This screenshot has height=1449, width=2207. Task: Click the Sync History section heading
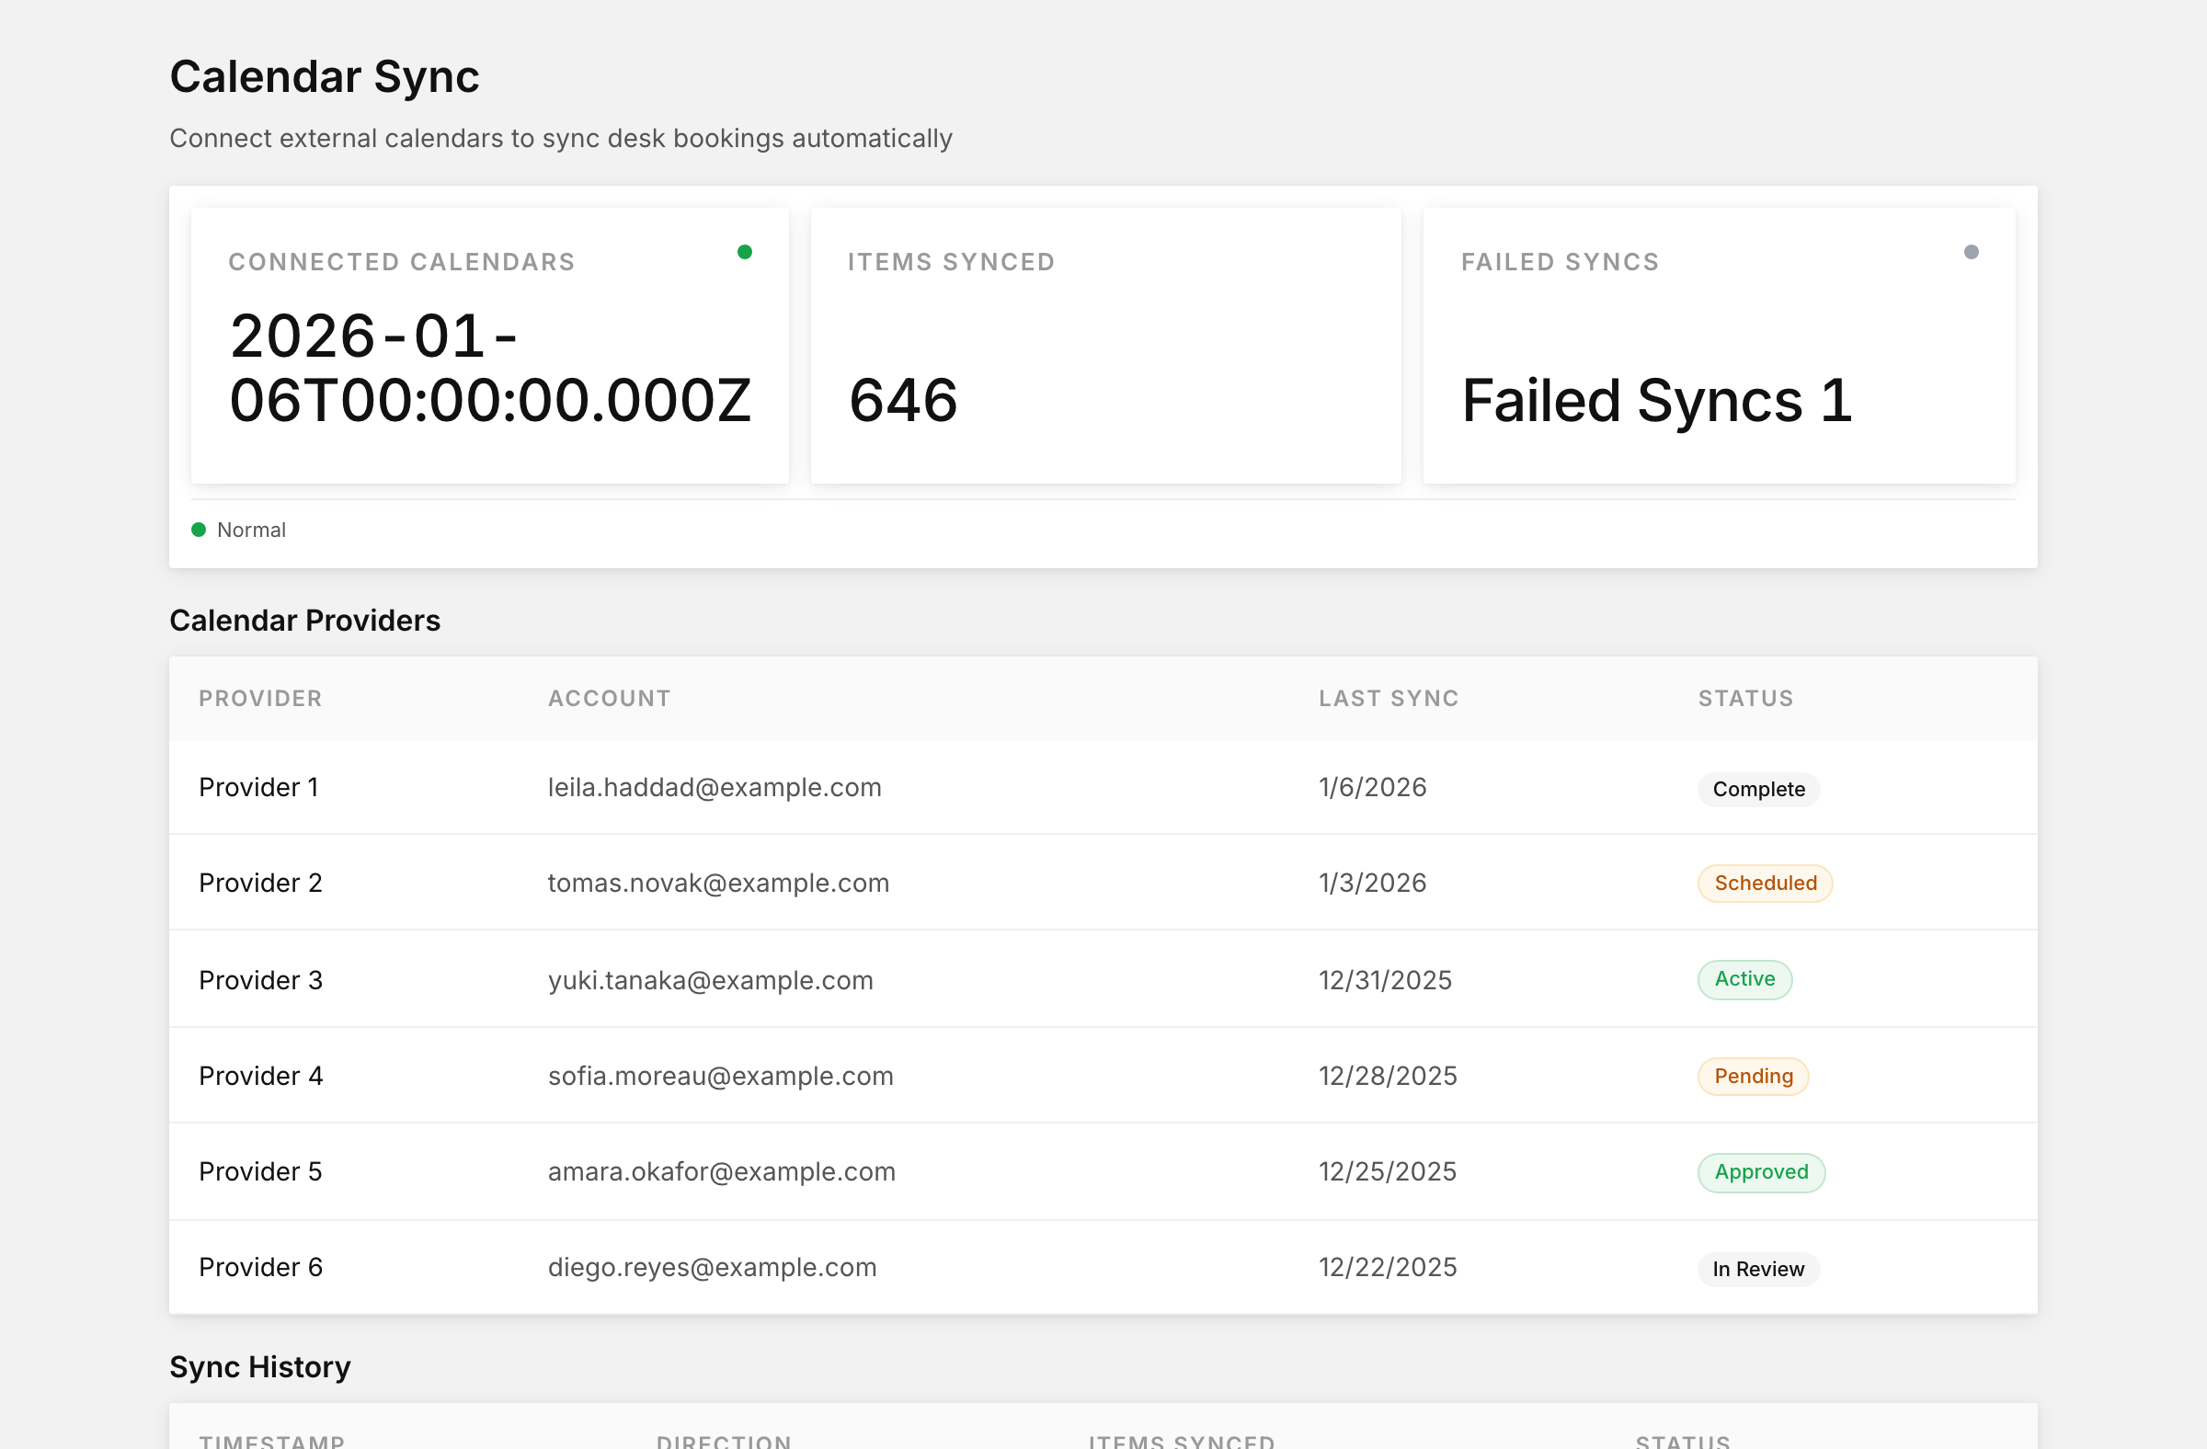(x=259, y=1367)
